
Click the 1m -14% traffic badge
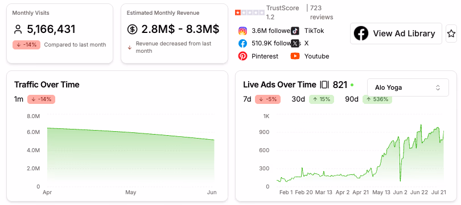[x=41, y=99]
